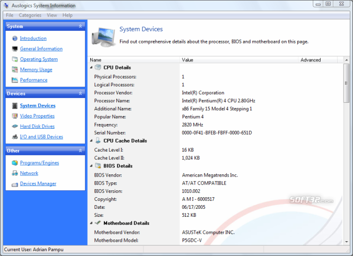Screen dimensions: 353x256
Task: Click the Name column header
Action: (x=134, y=60)
